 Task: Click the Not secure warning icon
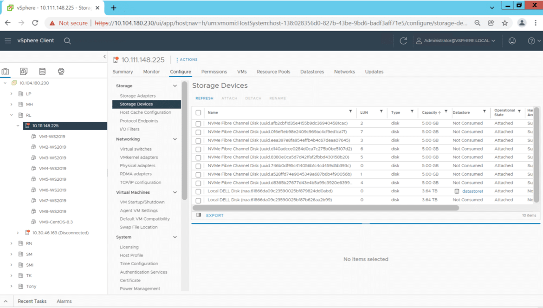click(52, 23)
